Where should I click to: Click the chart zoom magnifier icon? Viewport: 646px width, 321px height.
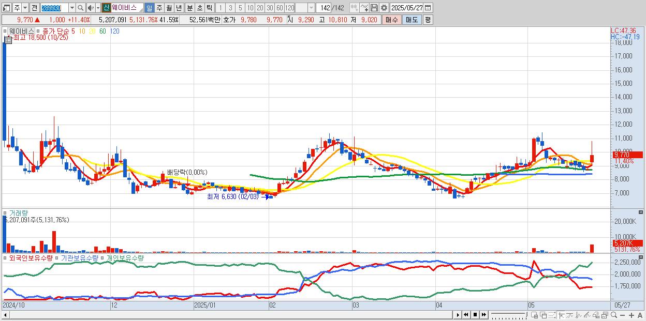click(614, 315)
